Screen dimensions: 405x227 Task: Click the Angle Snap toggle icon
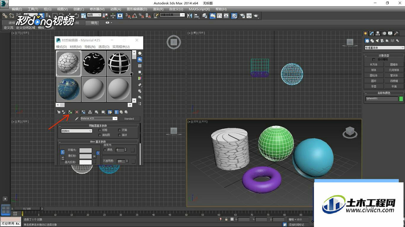[x=135, y=16]
